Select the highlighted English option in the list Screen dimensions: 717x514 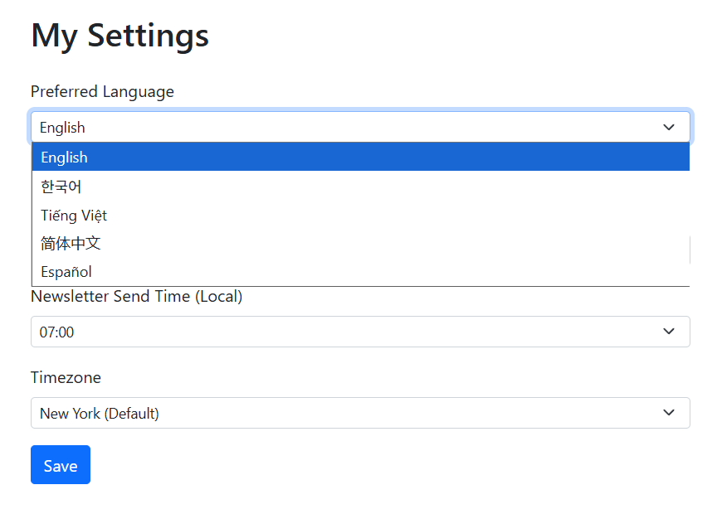click(65, 158)
